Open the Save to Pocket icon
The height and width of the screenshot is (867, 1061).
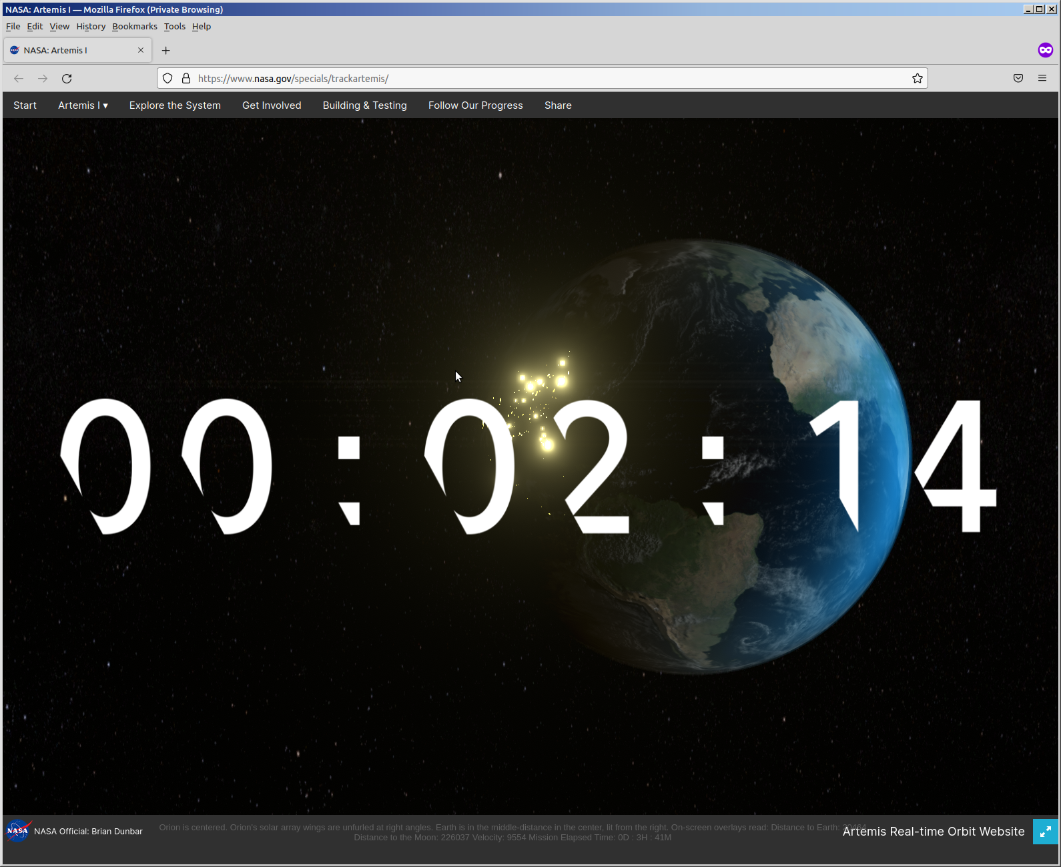pyautogui.click(x=1018, y=79)
